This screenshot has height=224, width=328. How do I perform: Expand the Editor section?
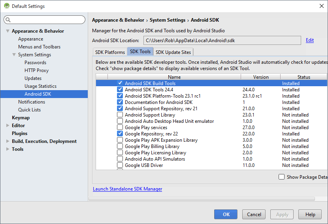pos(8,126)
